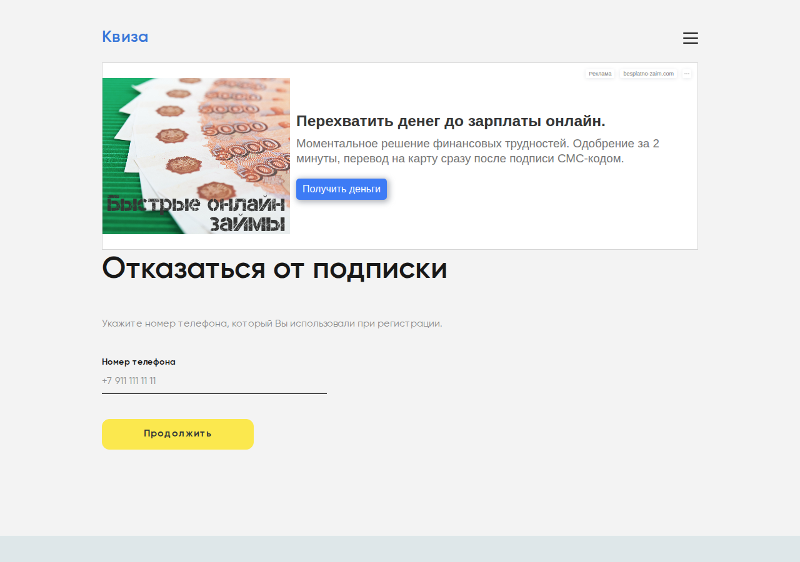Click the ad description about Моментальное решение

[x=477, y=151]
